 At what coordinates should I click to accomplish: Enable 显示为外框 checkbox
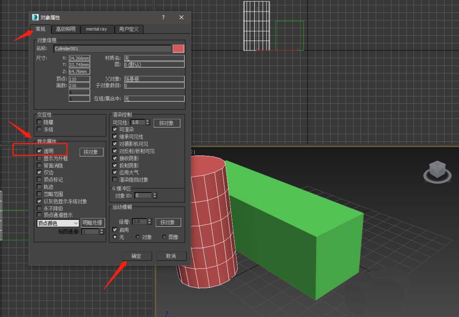click(39, 158)
